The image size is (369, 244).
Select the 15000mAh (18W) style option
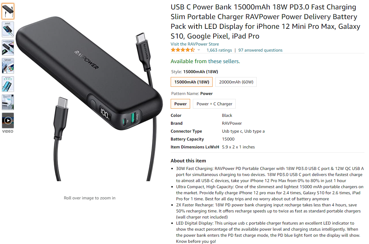pos(192,82)
